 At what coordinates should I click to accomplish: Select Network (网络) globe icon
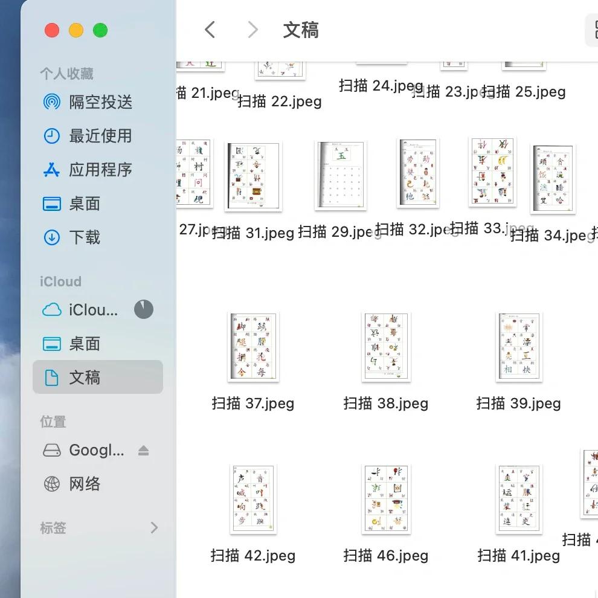52,484
